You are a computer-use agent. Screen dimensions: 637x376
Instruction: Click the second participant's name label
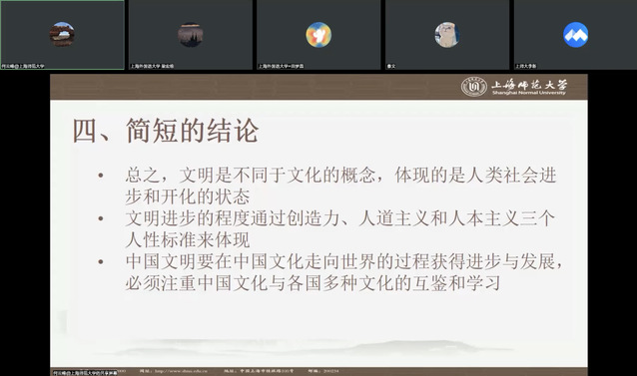(152, 66)
